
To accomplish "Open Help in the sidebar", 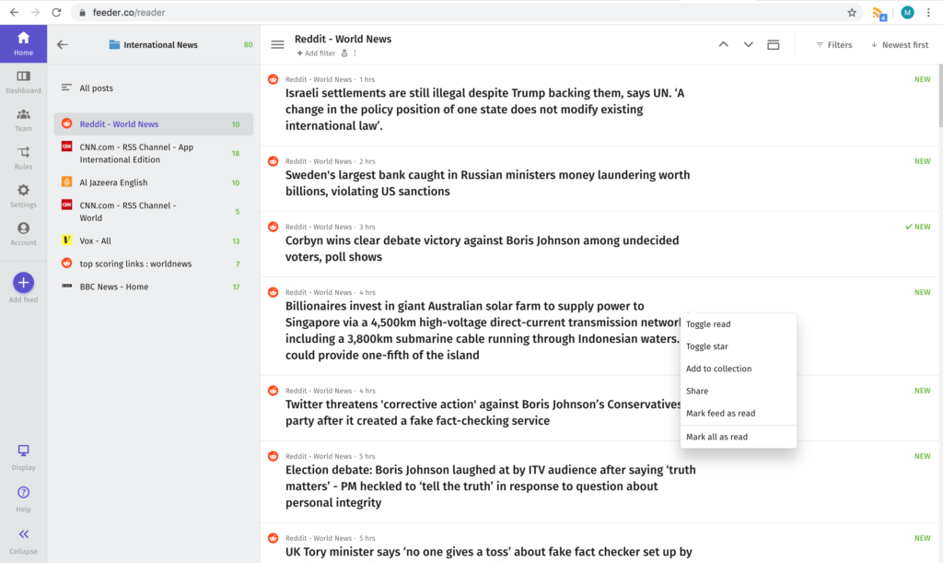I will (x=23, y=499).
